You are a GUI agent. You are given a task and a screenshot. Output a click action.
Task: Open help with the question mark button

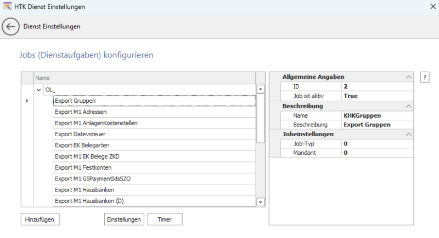pos(424,78)
